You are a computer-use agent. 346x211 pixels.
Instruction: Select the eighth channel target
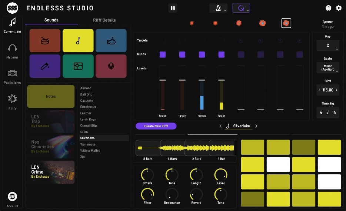tap(300, 41)
